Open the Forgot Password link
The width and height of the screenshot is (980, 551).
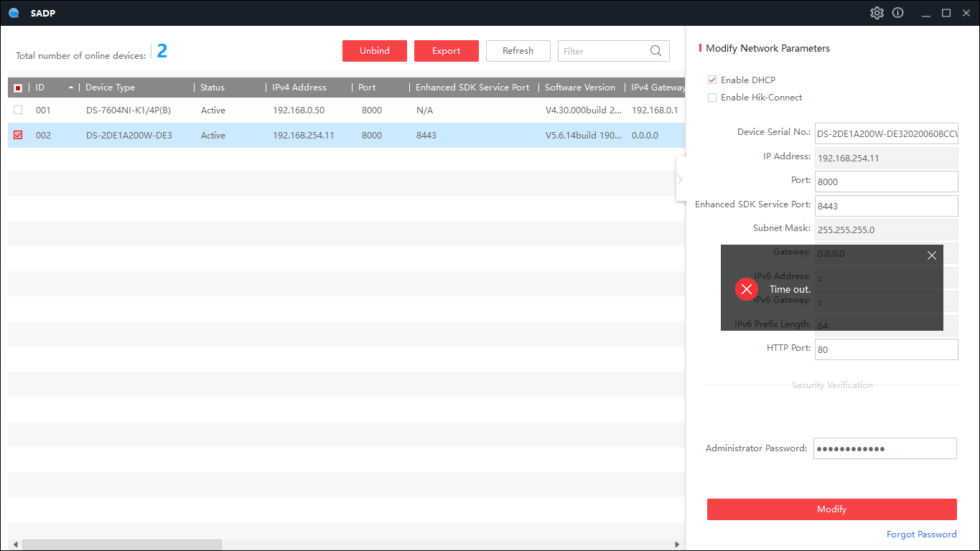pos(922,534)
